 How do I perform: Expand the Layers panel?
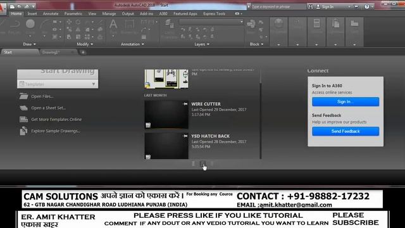(202, 44)
